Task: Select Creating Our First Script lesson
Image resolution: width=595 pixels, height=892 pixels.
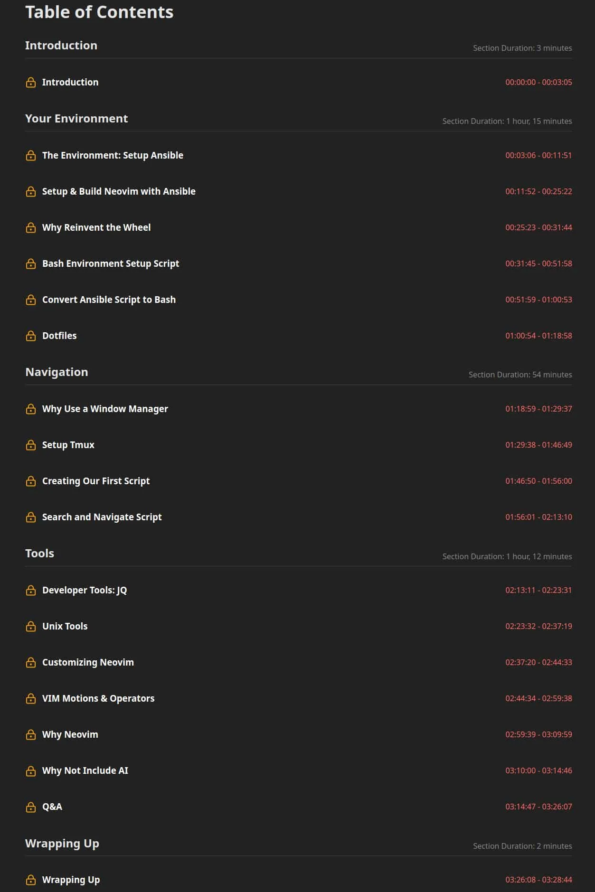Action: coord(96,481)
